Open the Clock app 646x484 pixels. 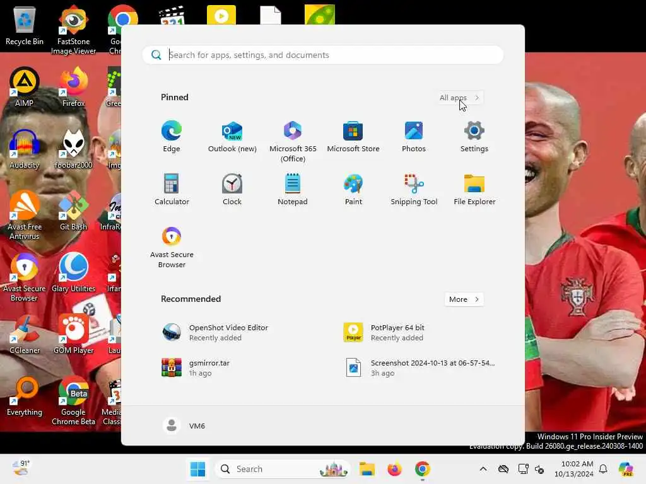[232, 189]
